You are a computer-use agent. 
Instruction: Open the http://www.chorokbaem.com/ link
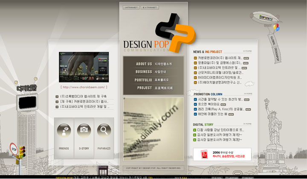click(84, 87)
